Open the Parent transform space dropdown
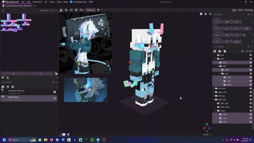Viewport: 254px width, 143px height. pyautogui.click(x=90, y=10)
